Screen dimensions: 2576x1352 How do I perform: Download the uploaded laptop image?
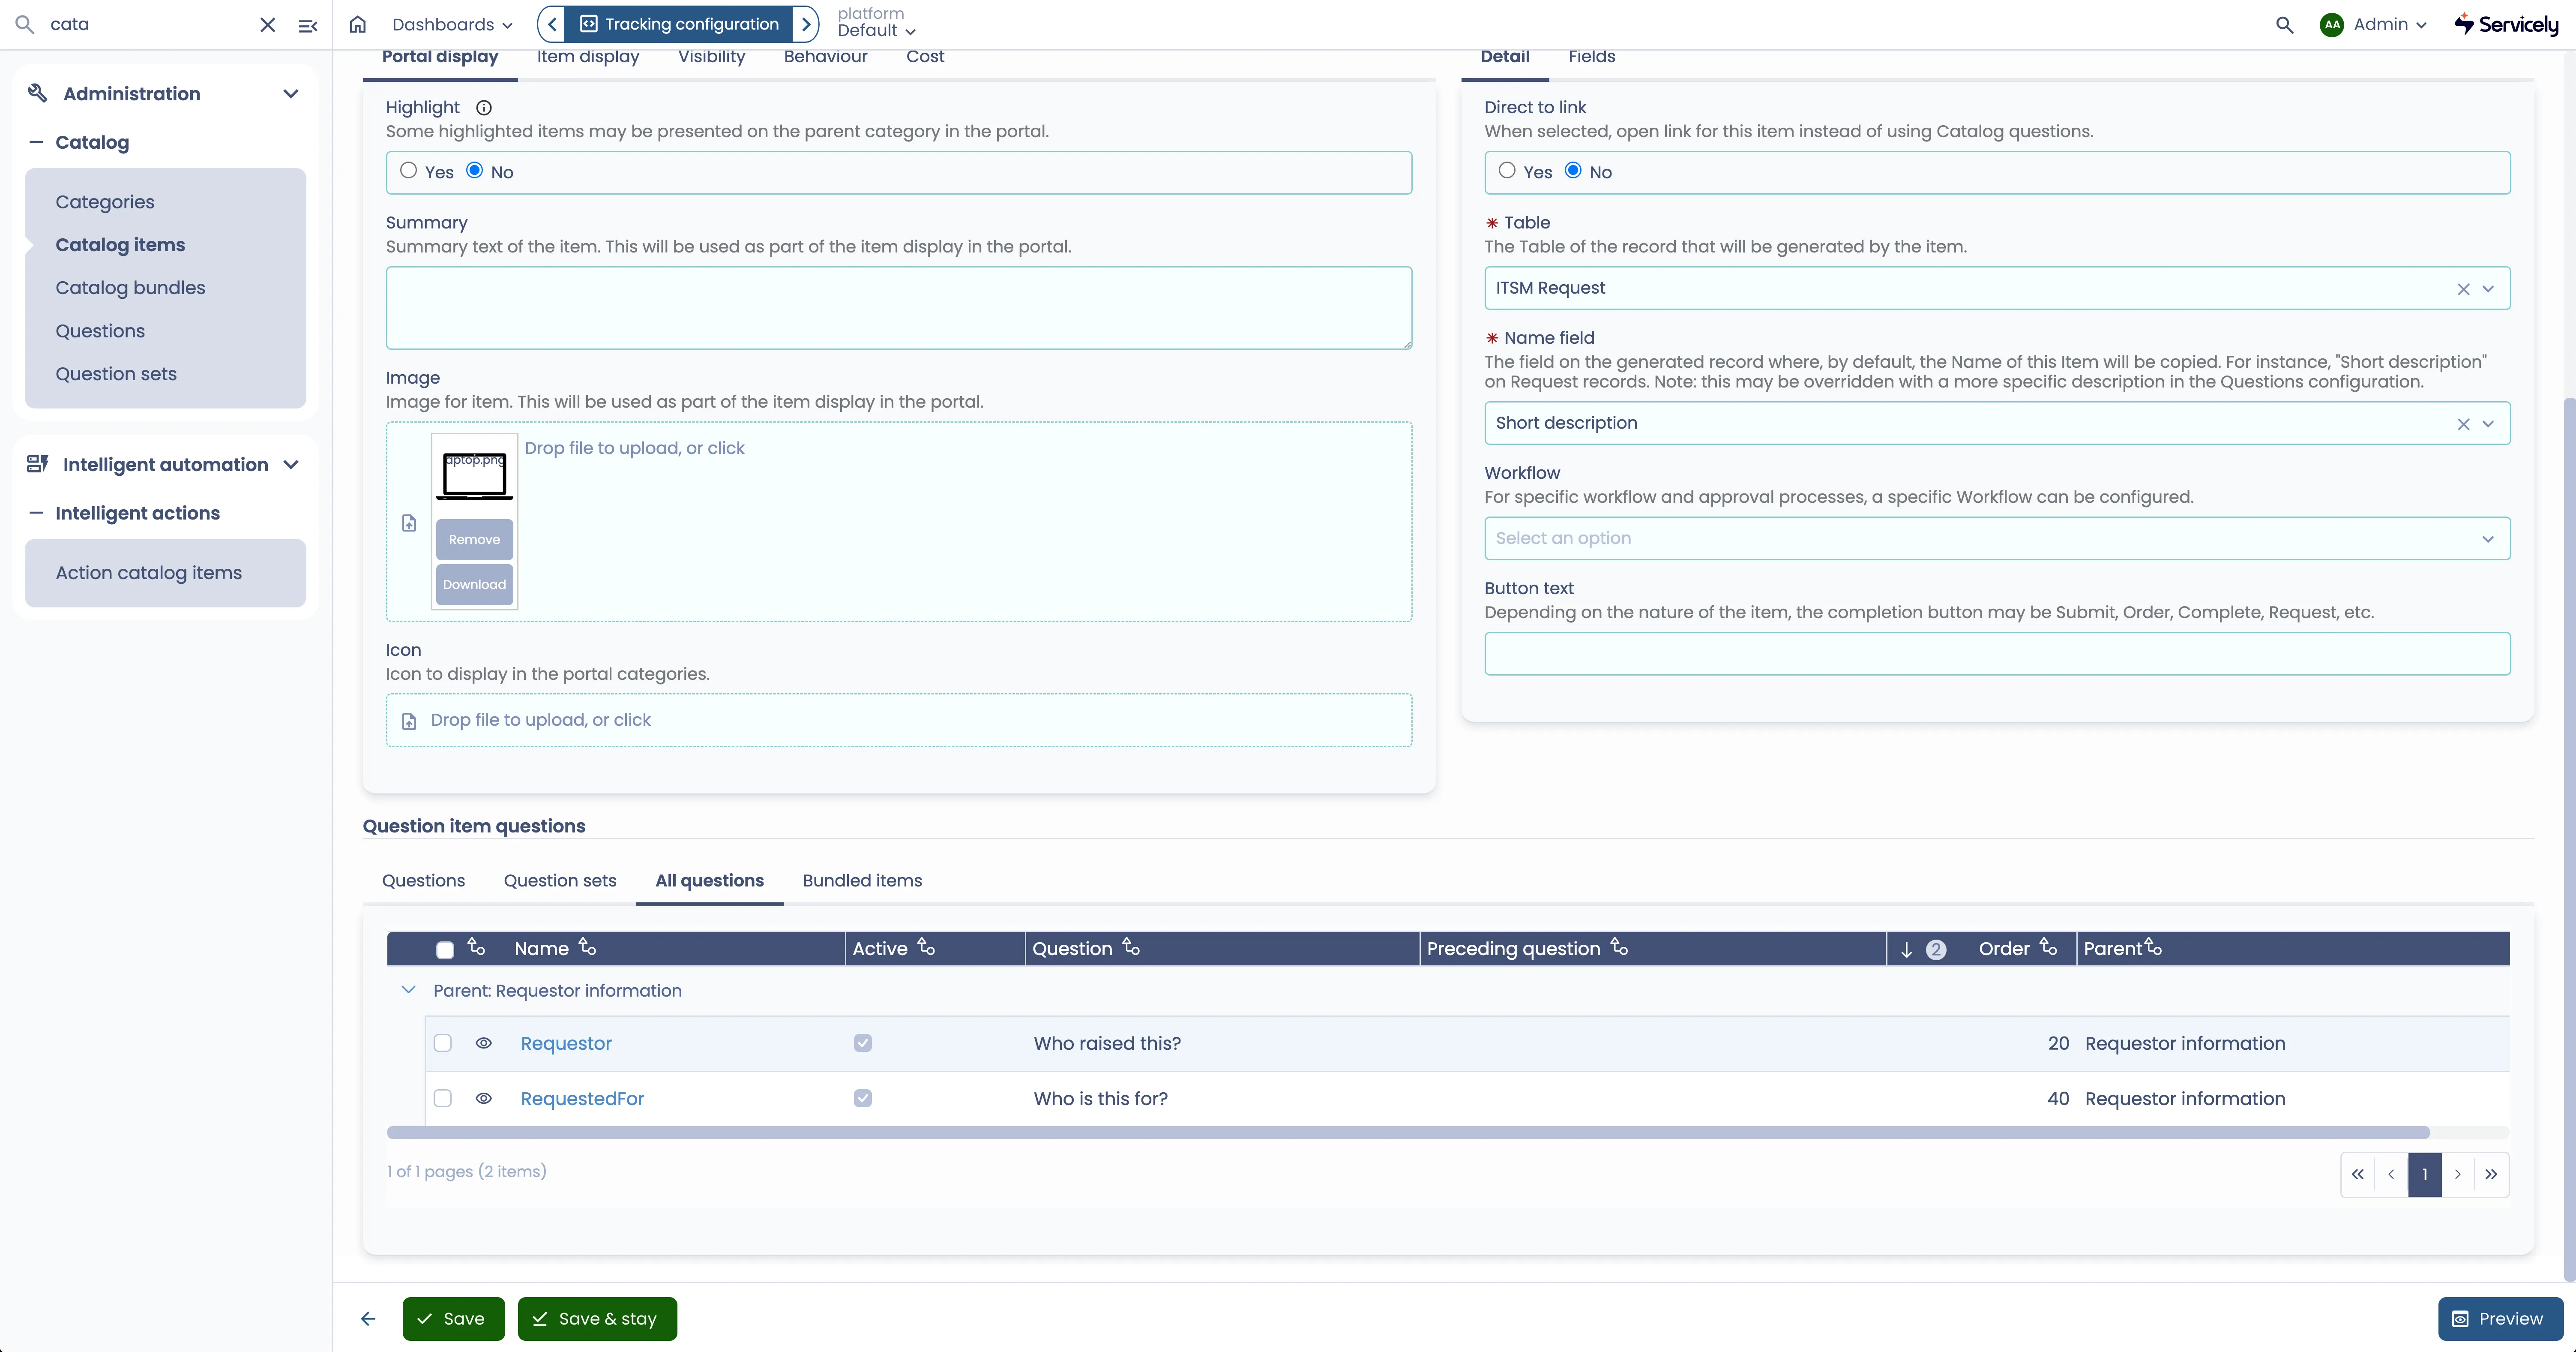click(x=474, y=584)
